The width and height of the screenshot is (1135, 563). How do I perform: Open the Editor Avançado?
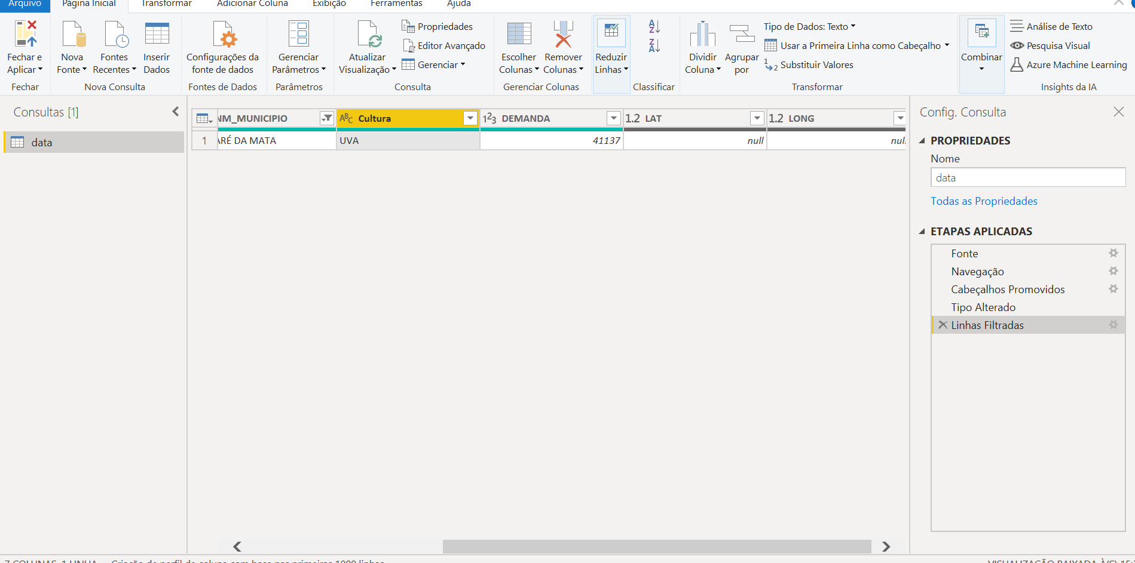click(x=444, y=45)
